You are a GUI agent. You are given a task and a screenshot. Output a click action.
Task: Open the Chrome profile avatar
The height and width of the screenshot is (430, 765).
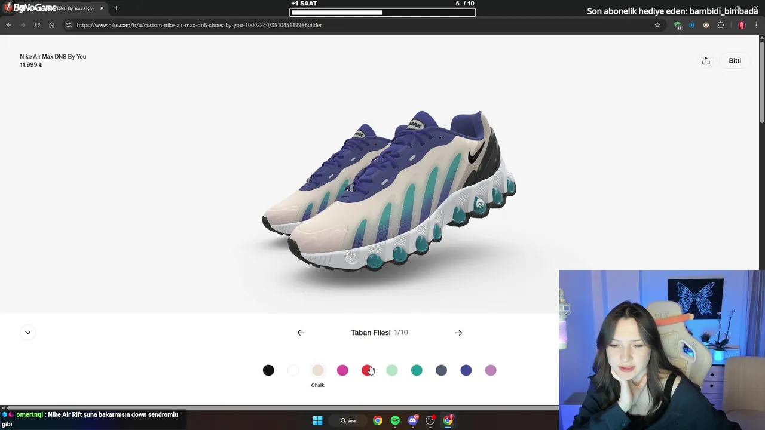click(742, 25)
